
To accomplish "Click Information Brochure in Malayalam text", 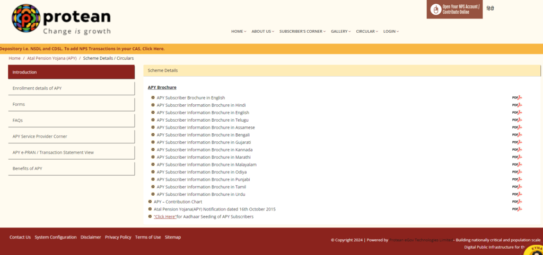I will coord(206,165).
